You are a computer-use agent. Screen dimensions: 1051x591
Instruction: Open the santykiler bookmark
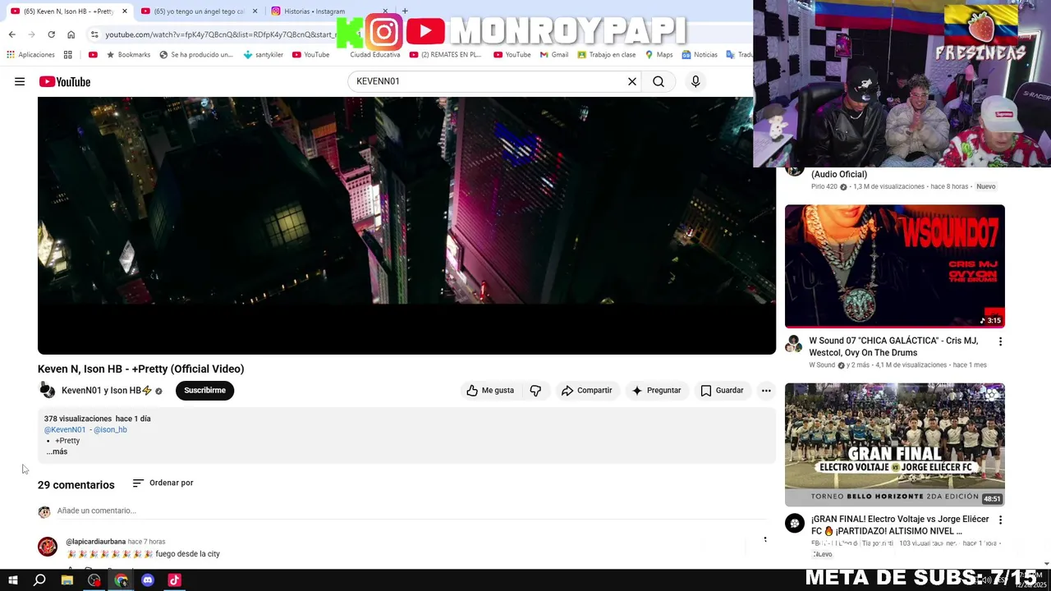click(263, 55)
